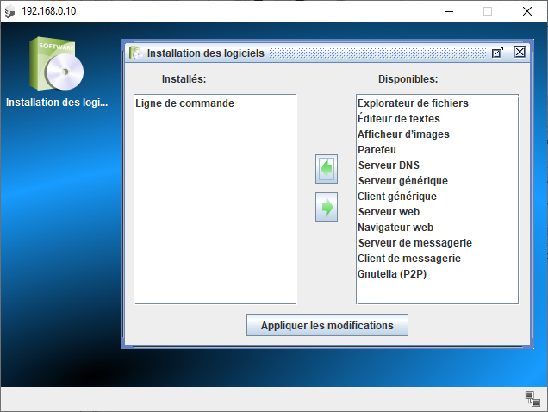Select Explorateur de fichiers from available list

(x=413, y=103)
